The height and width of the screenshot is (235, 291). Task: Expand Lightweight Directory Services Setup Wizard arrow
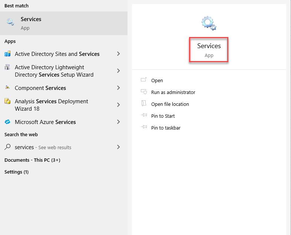pos(118,71)
